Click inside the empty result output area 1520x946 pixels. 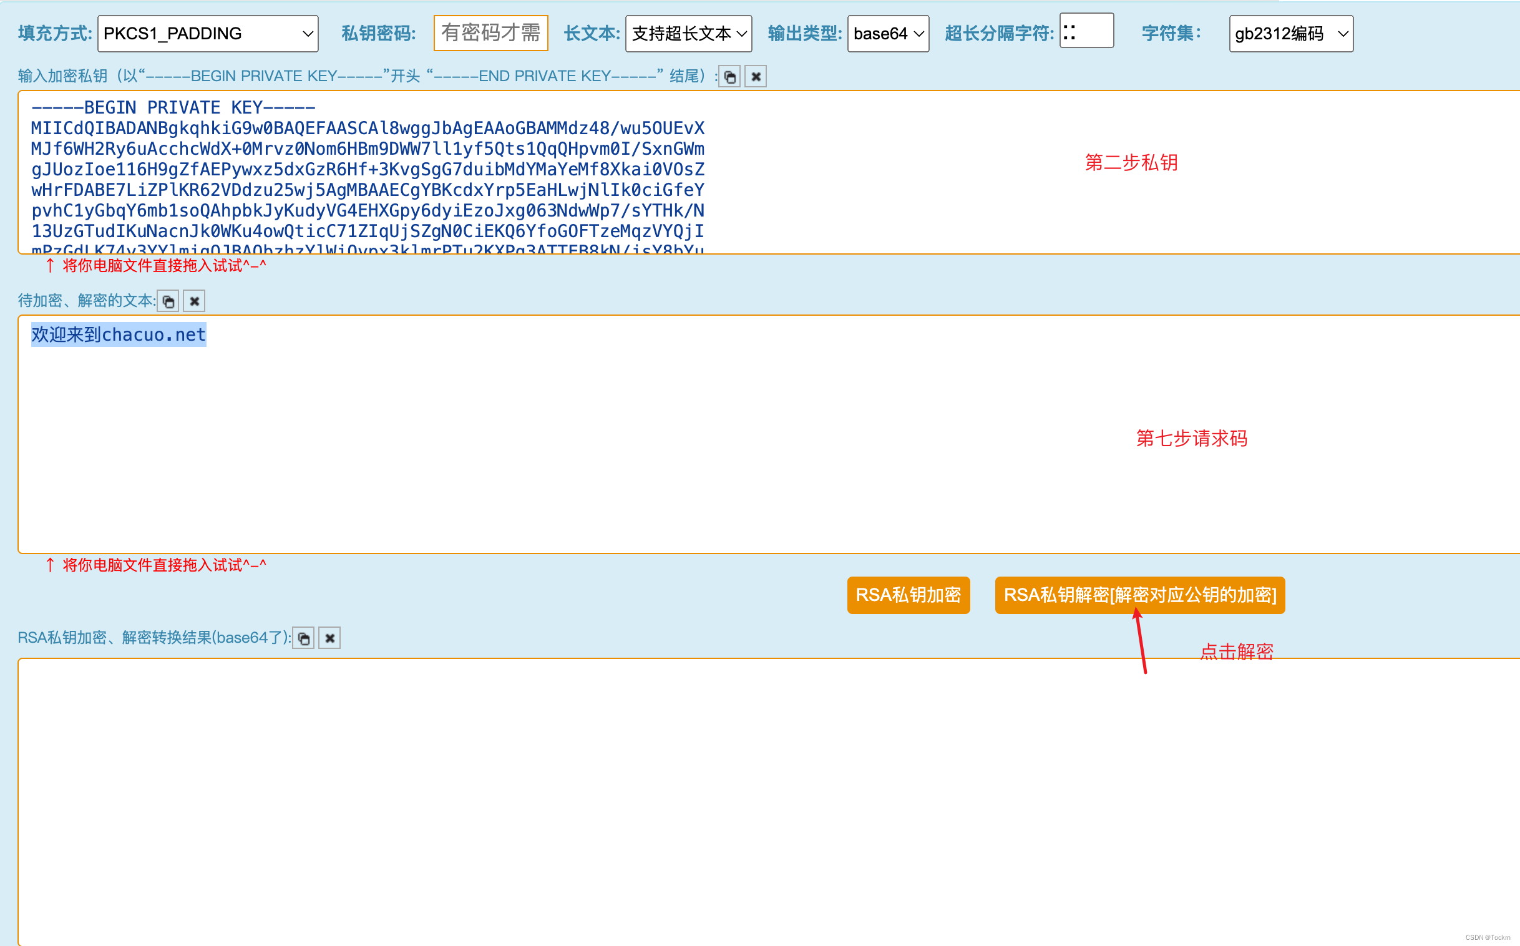(751, 801)
